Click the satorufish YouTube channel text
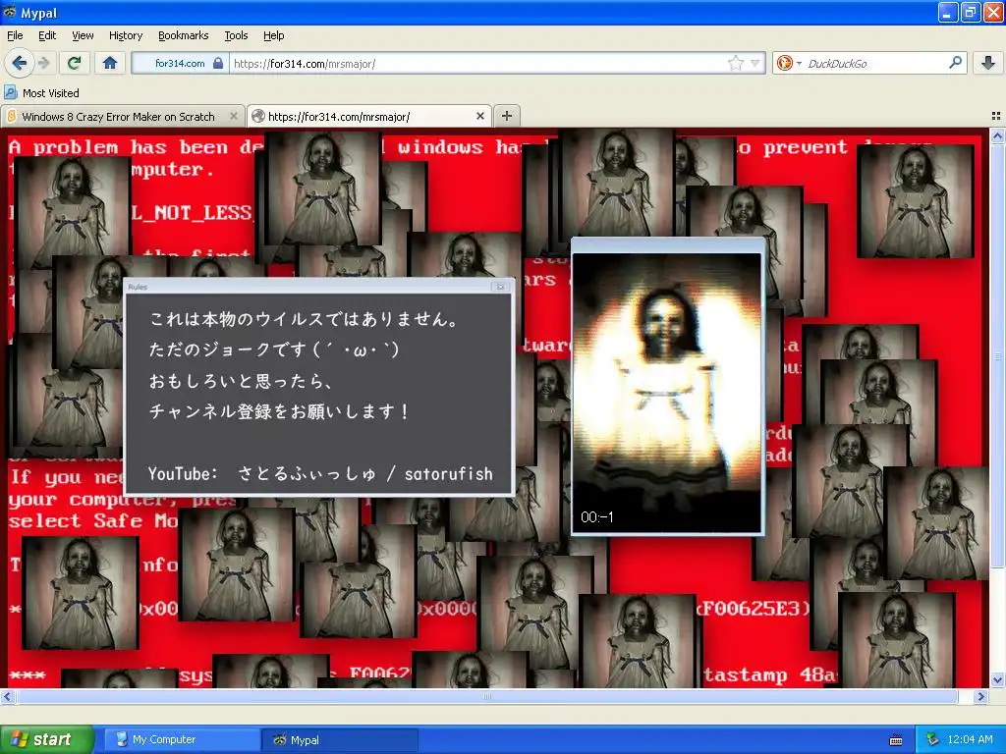The image size is (1006, 754). tap(448, 474)
